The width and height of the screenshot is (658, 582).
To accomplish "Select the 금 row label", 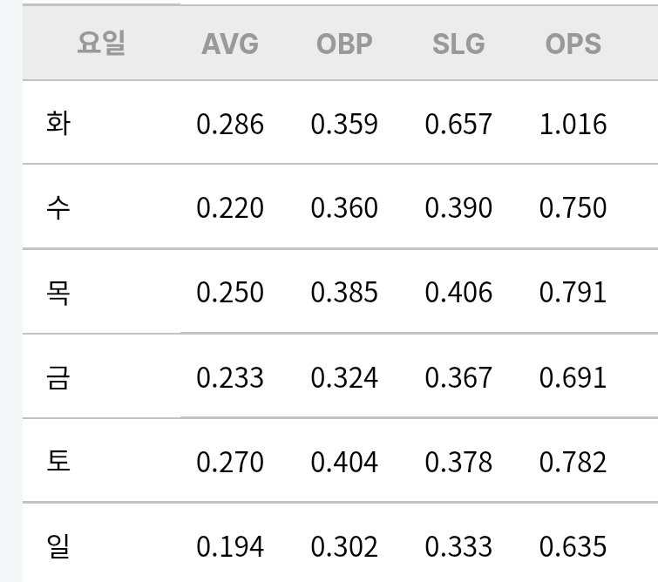I will pyautogui.click(x=58, y=376).
